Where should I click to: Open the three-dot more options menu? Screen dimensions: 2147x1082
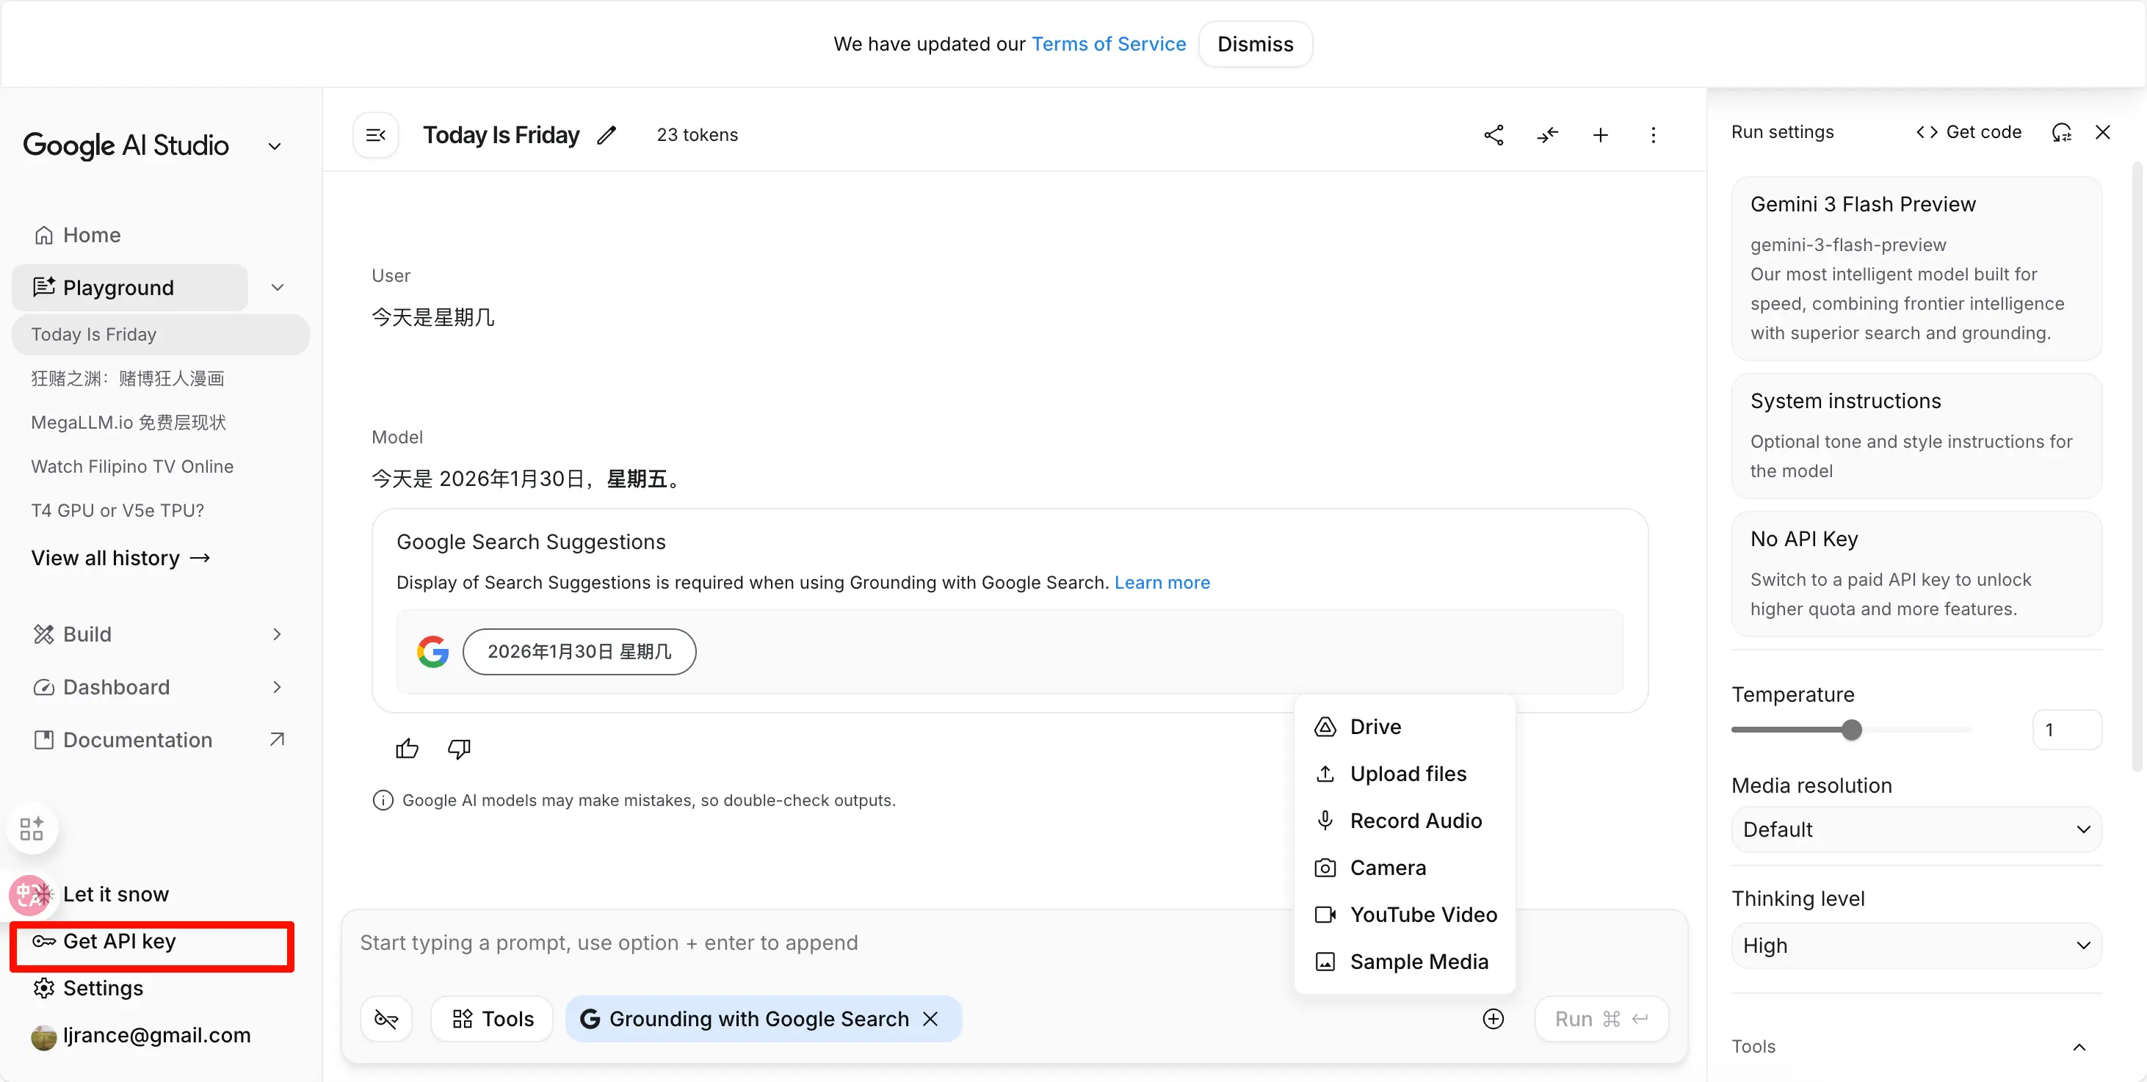point(1654,135)
